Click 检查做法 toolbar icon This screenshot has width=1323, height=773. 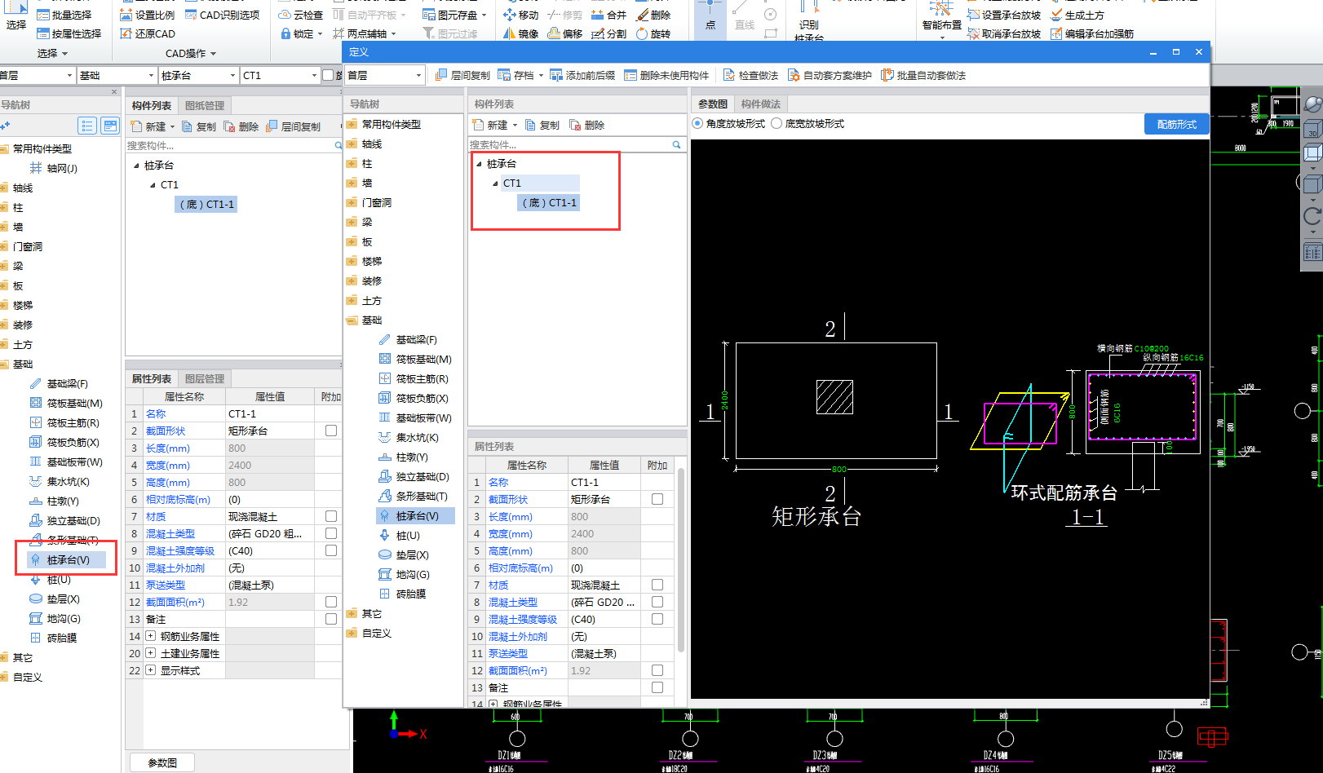[x=729, y=75]
